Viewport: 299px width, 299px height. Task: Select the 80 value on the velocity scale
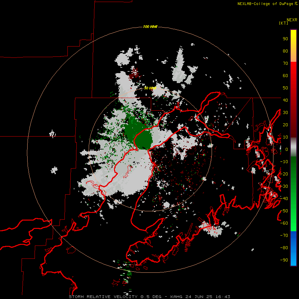285,51
